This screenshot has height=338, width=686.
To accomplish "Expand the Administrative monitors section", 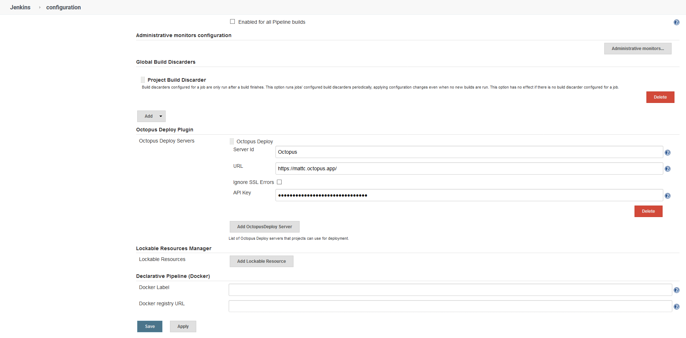I will 637,49.
